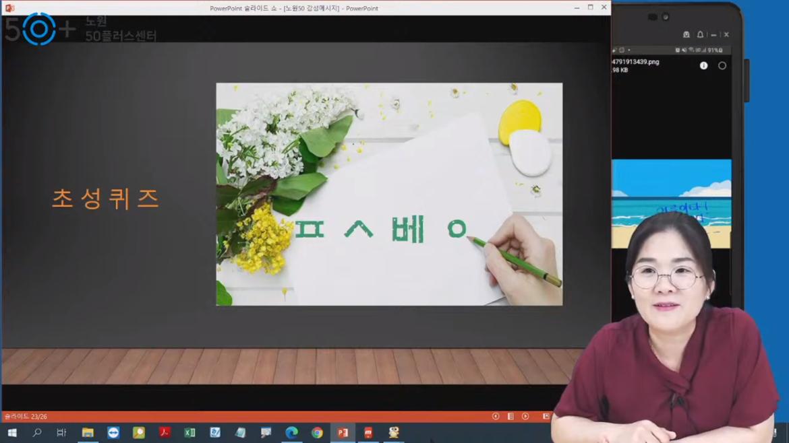This screenshot has height=443, width=789.
Task: Open Adobe Acrobat Reader from taskbar
Action: pos(165,432)
